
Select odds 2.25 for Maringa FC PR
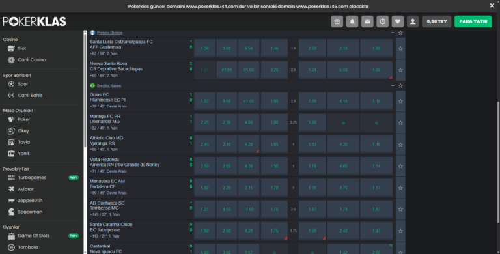click(204, 122)
